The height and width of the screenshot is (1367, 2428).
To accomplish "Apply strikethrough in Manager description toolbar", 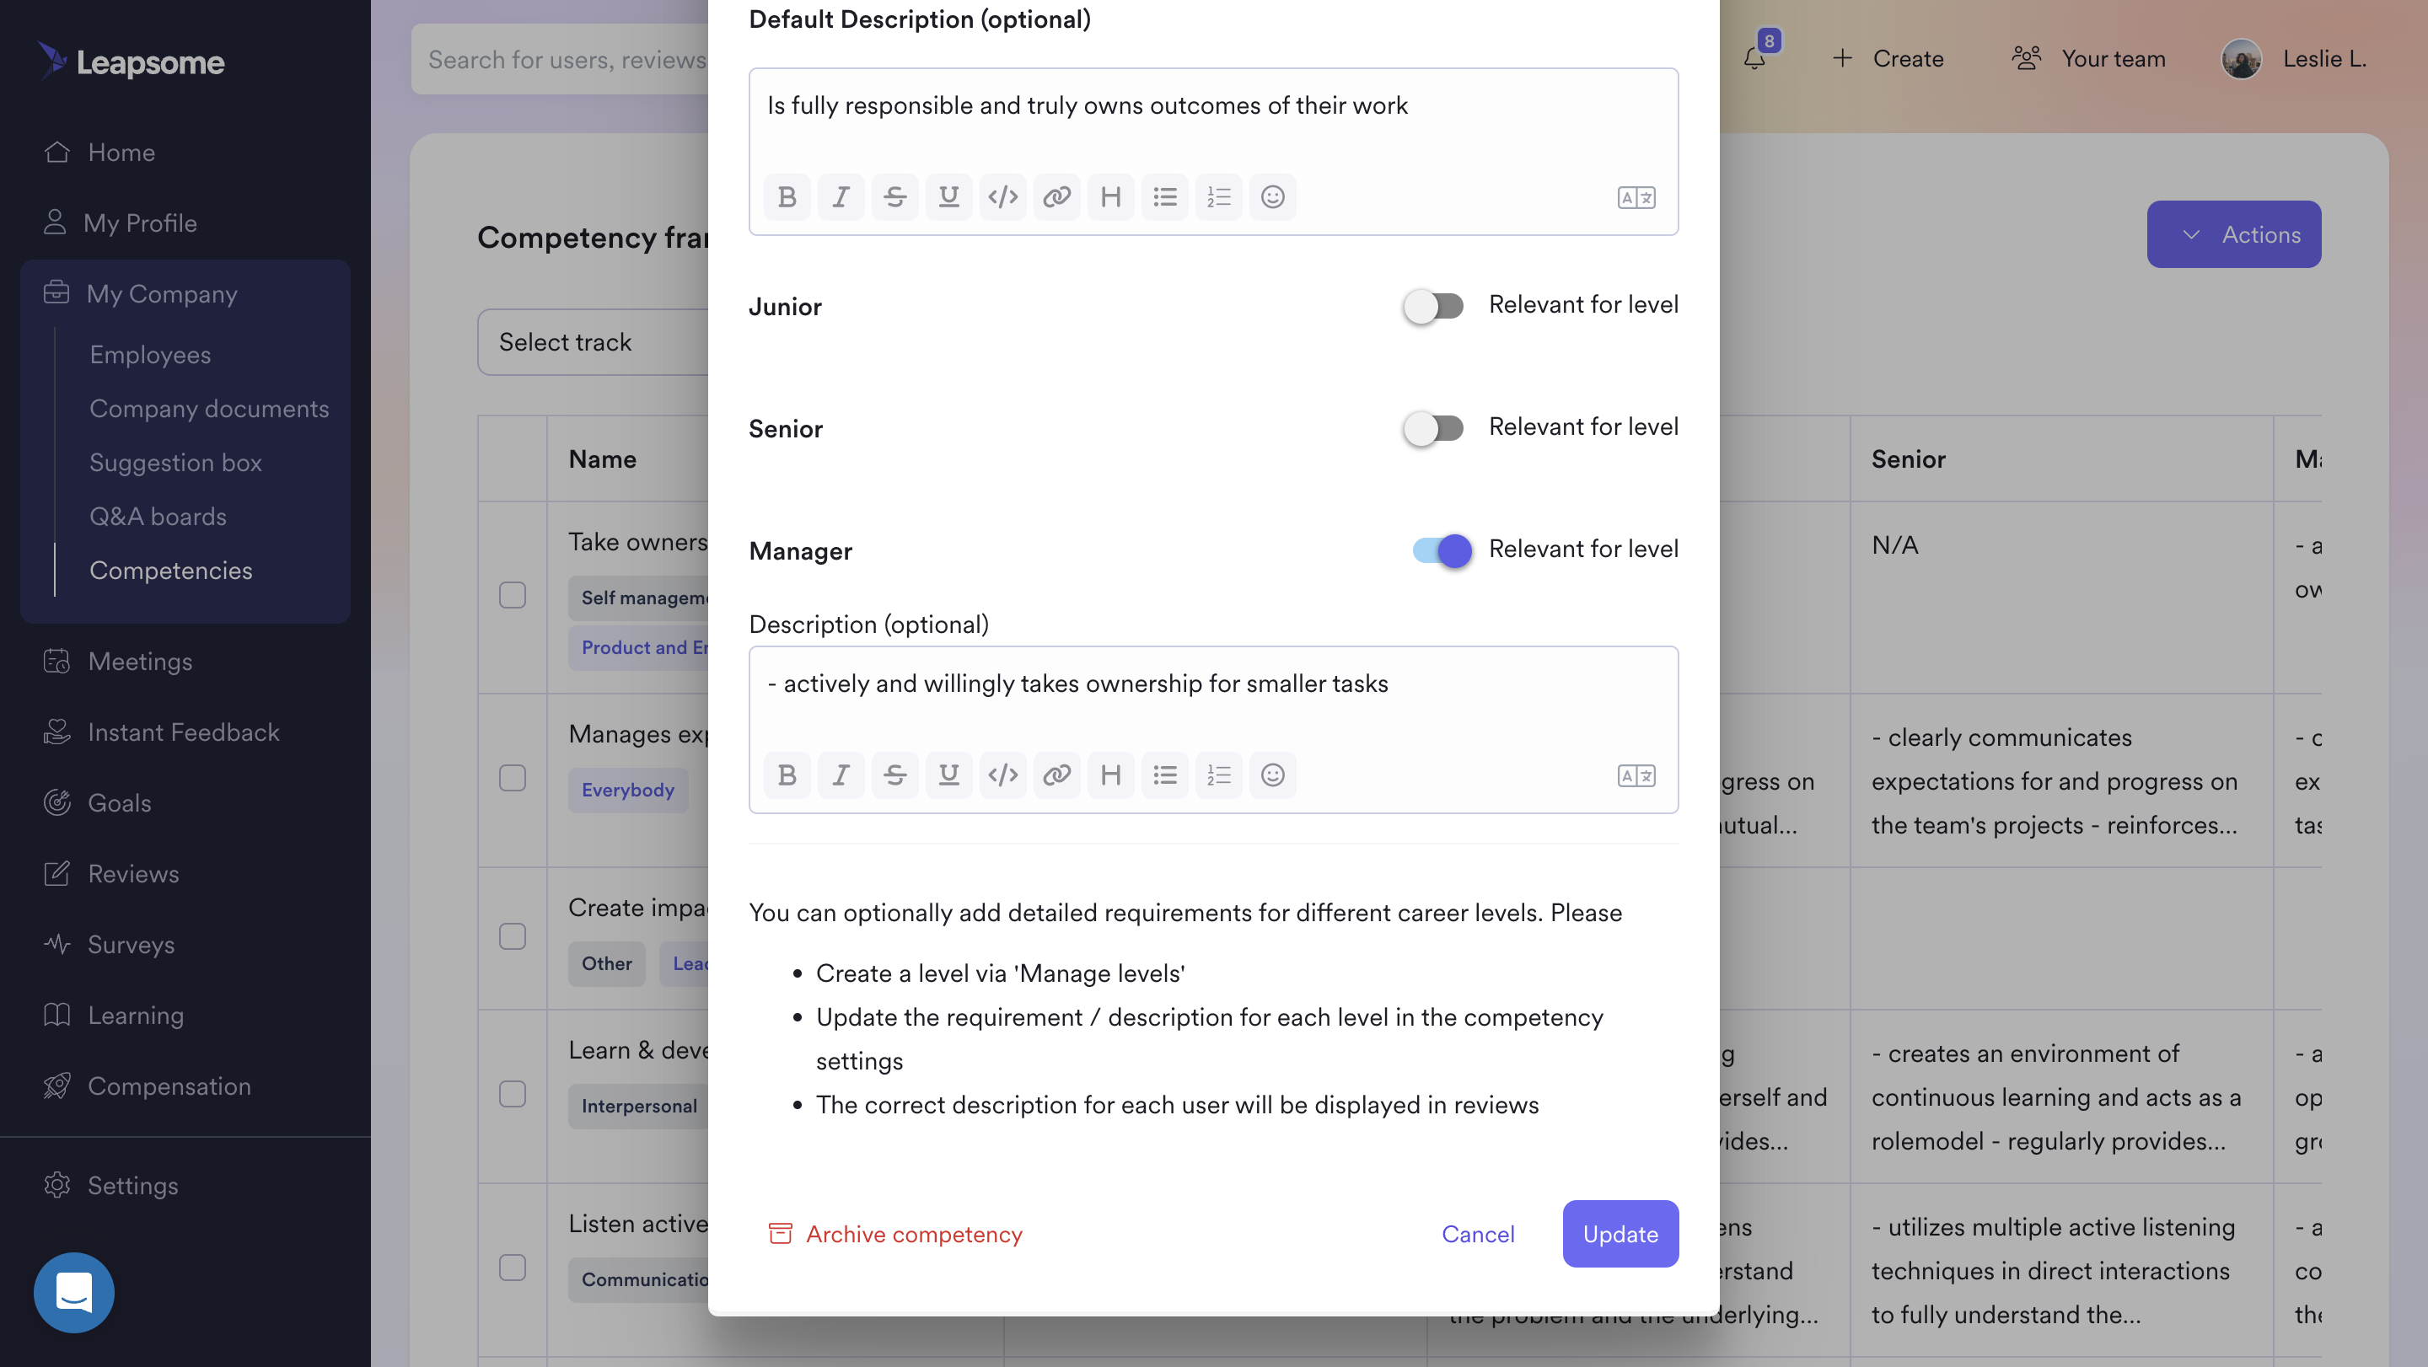I will [894, 775].
